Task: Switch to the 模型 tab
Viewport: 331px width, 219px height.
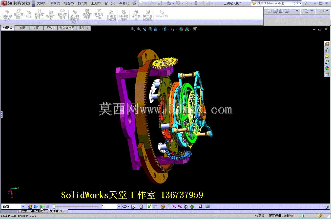Action: (24, 211)
